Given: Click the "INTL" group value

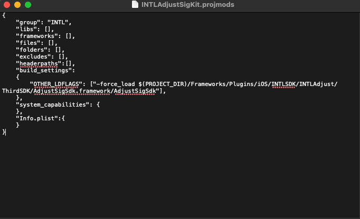Looking at the screenshot, I should [59, 22].
